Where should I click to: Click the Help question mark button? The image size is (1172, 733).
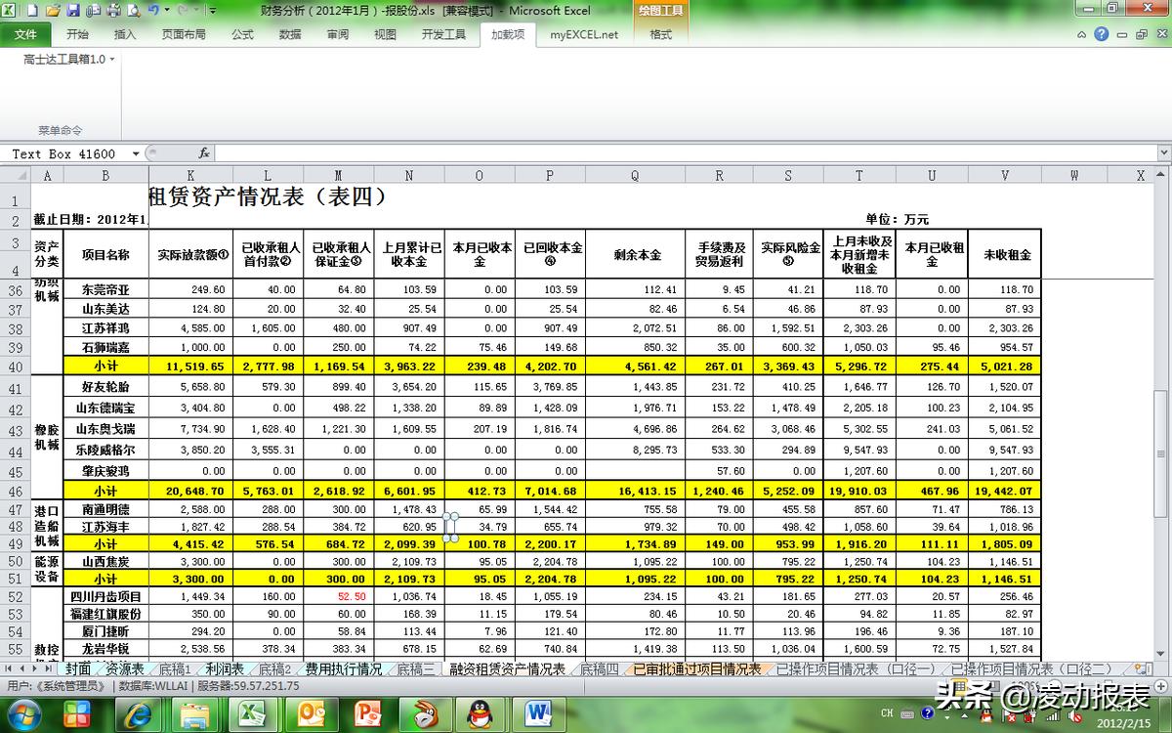(1102, 33)
